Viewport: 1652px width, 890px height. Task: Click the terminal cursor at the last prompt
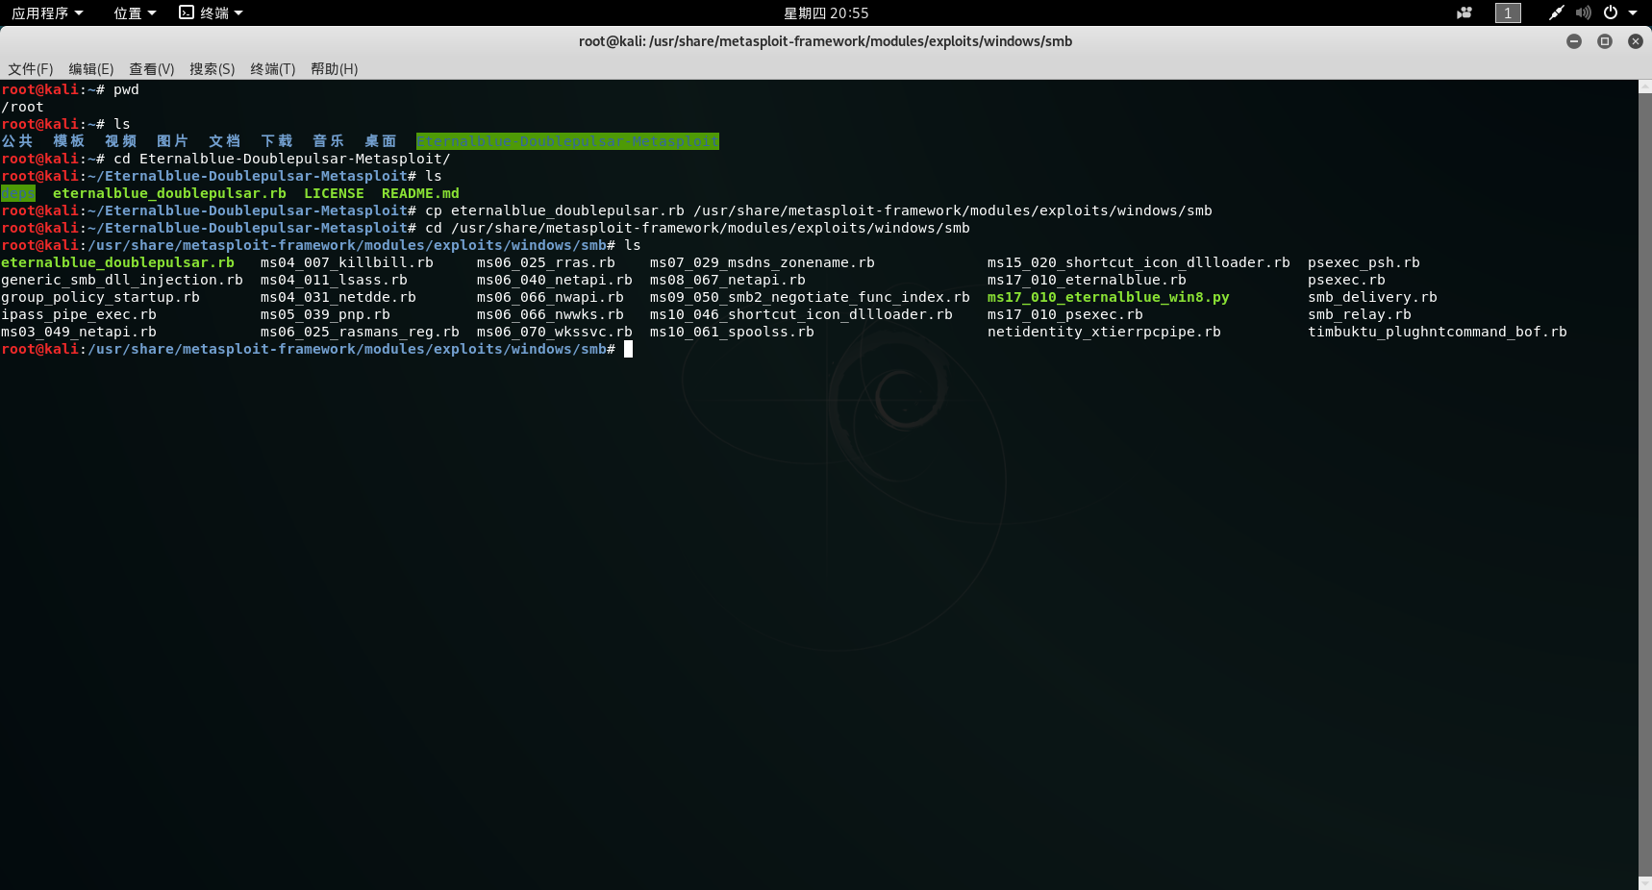tap(628, 349)
